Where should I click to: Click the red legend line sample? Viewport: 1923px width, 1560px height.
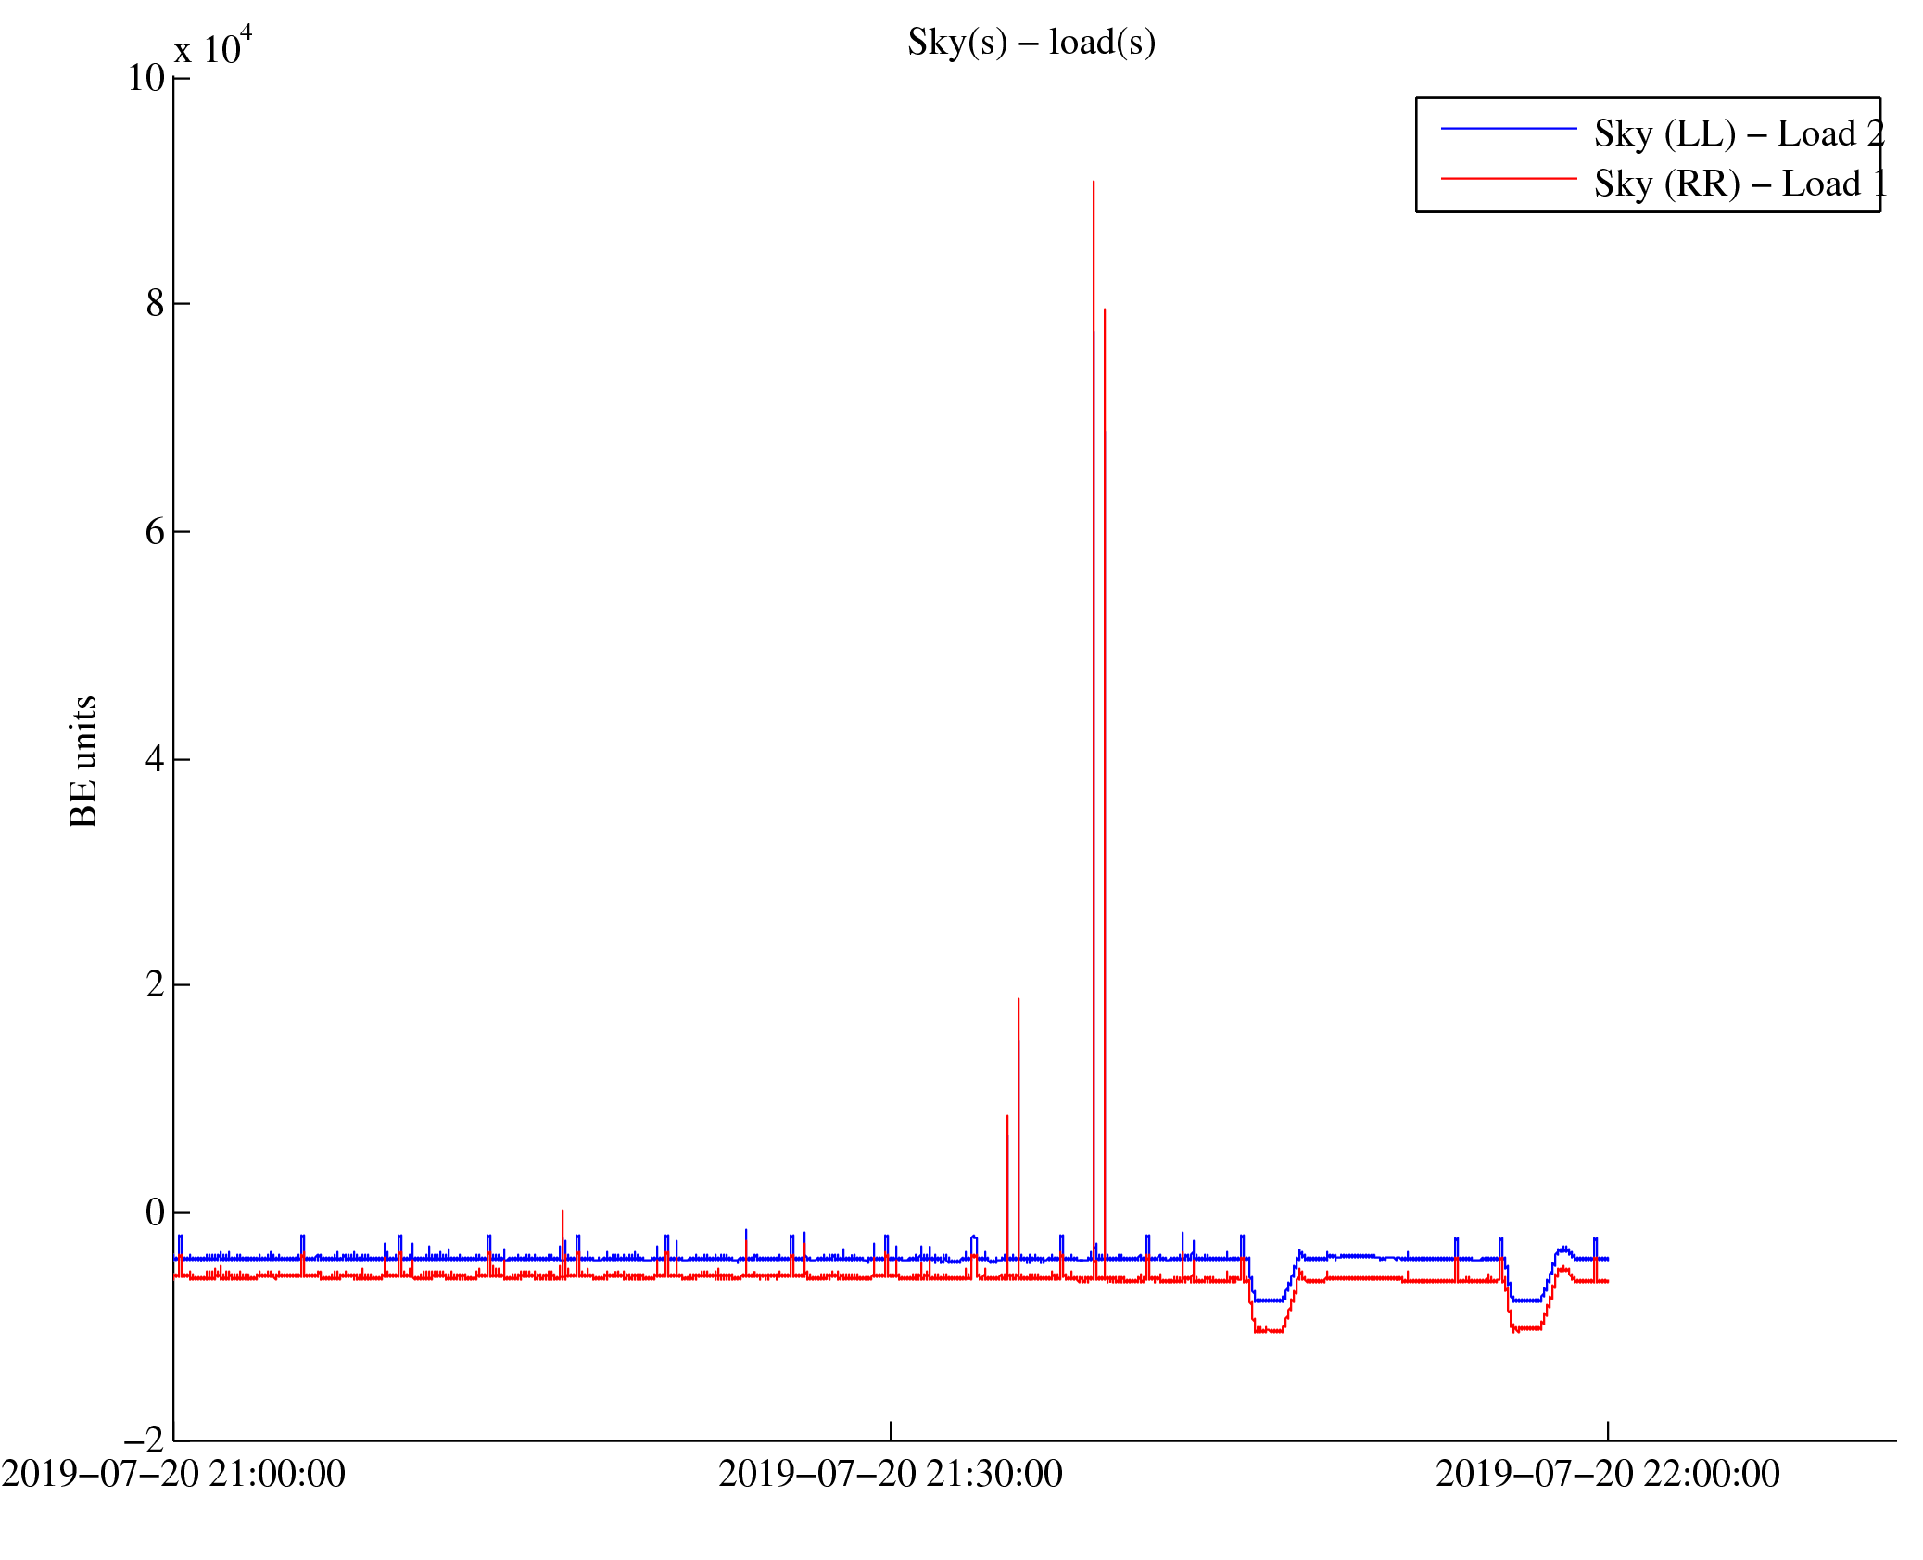click(x=1508, y=178)
